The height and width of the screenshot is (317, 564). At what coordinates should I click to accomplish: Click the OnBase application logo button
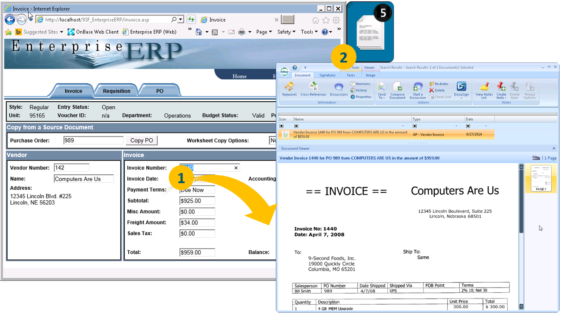[285, 72]
